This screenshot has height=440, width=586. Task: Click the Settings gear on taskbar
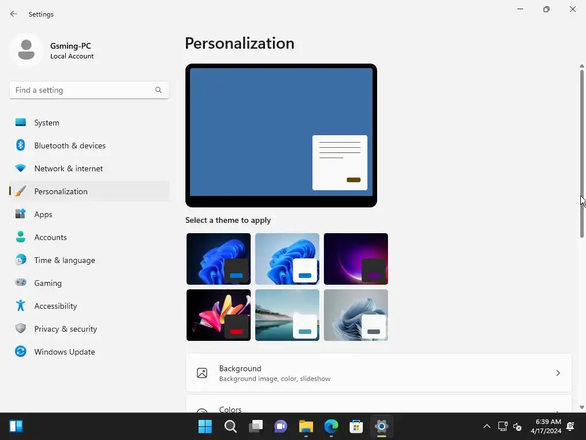pos(382,426)
